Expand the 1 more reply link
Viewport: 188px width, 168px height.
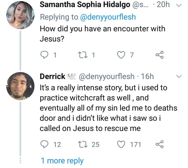point(62,161)
